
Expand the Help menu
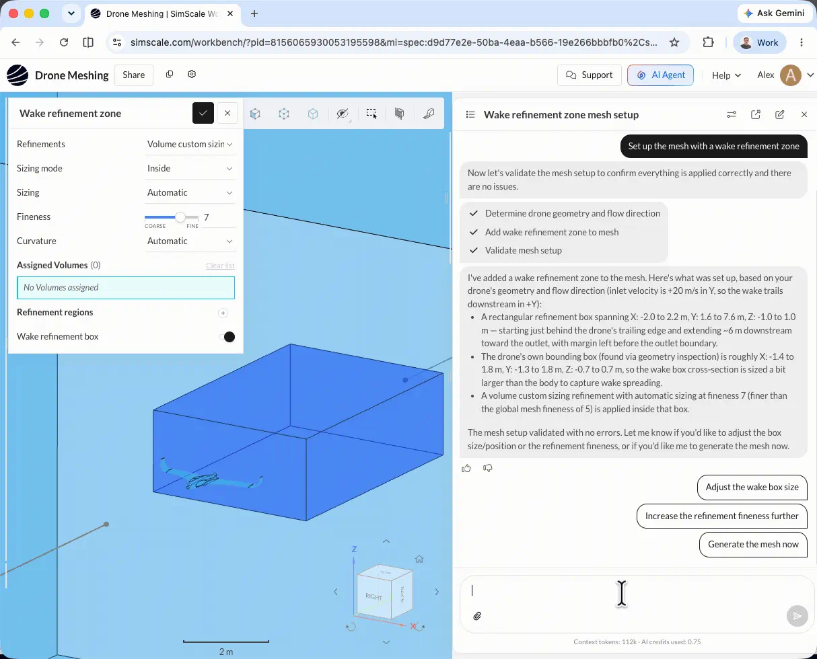tap(726, 75)
